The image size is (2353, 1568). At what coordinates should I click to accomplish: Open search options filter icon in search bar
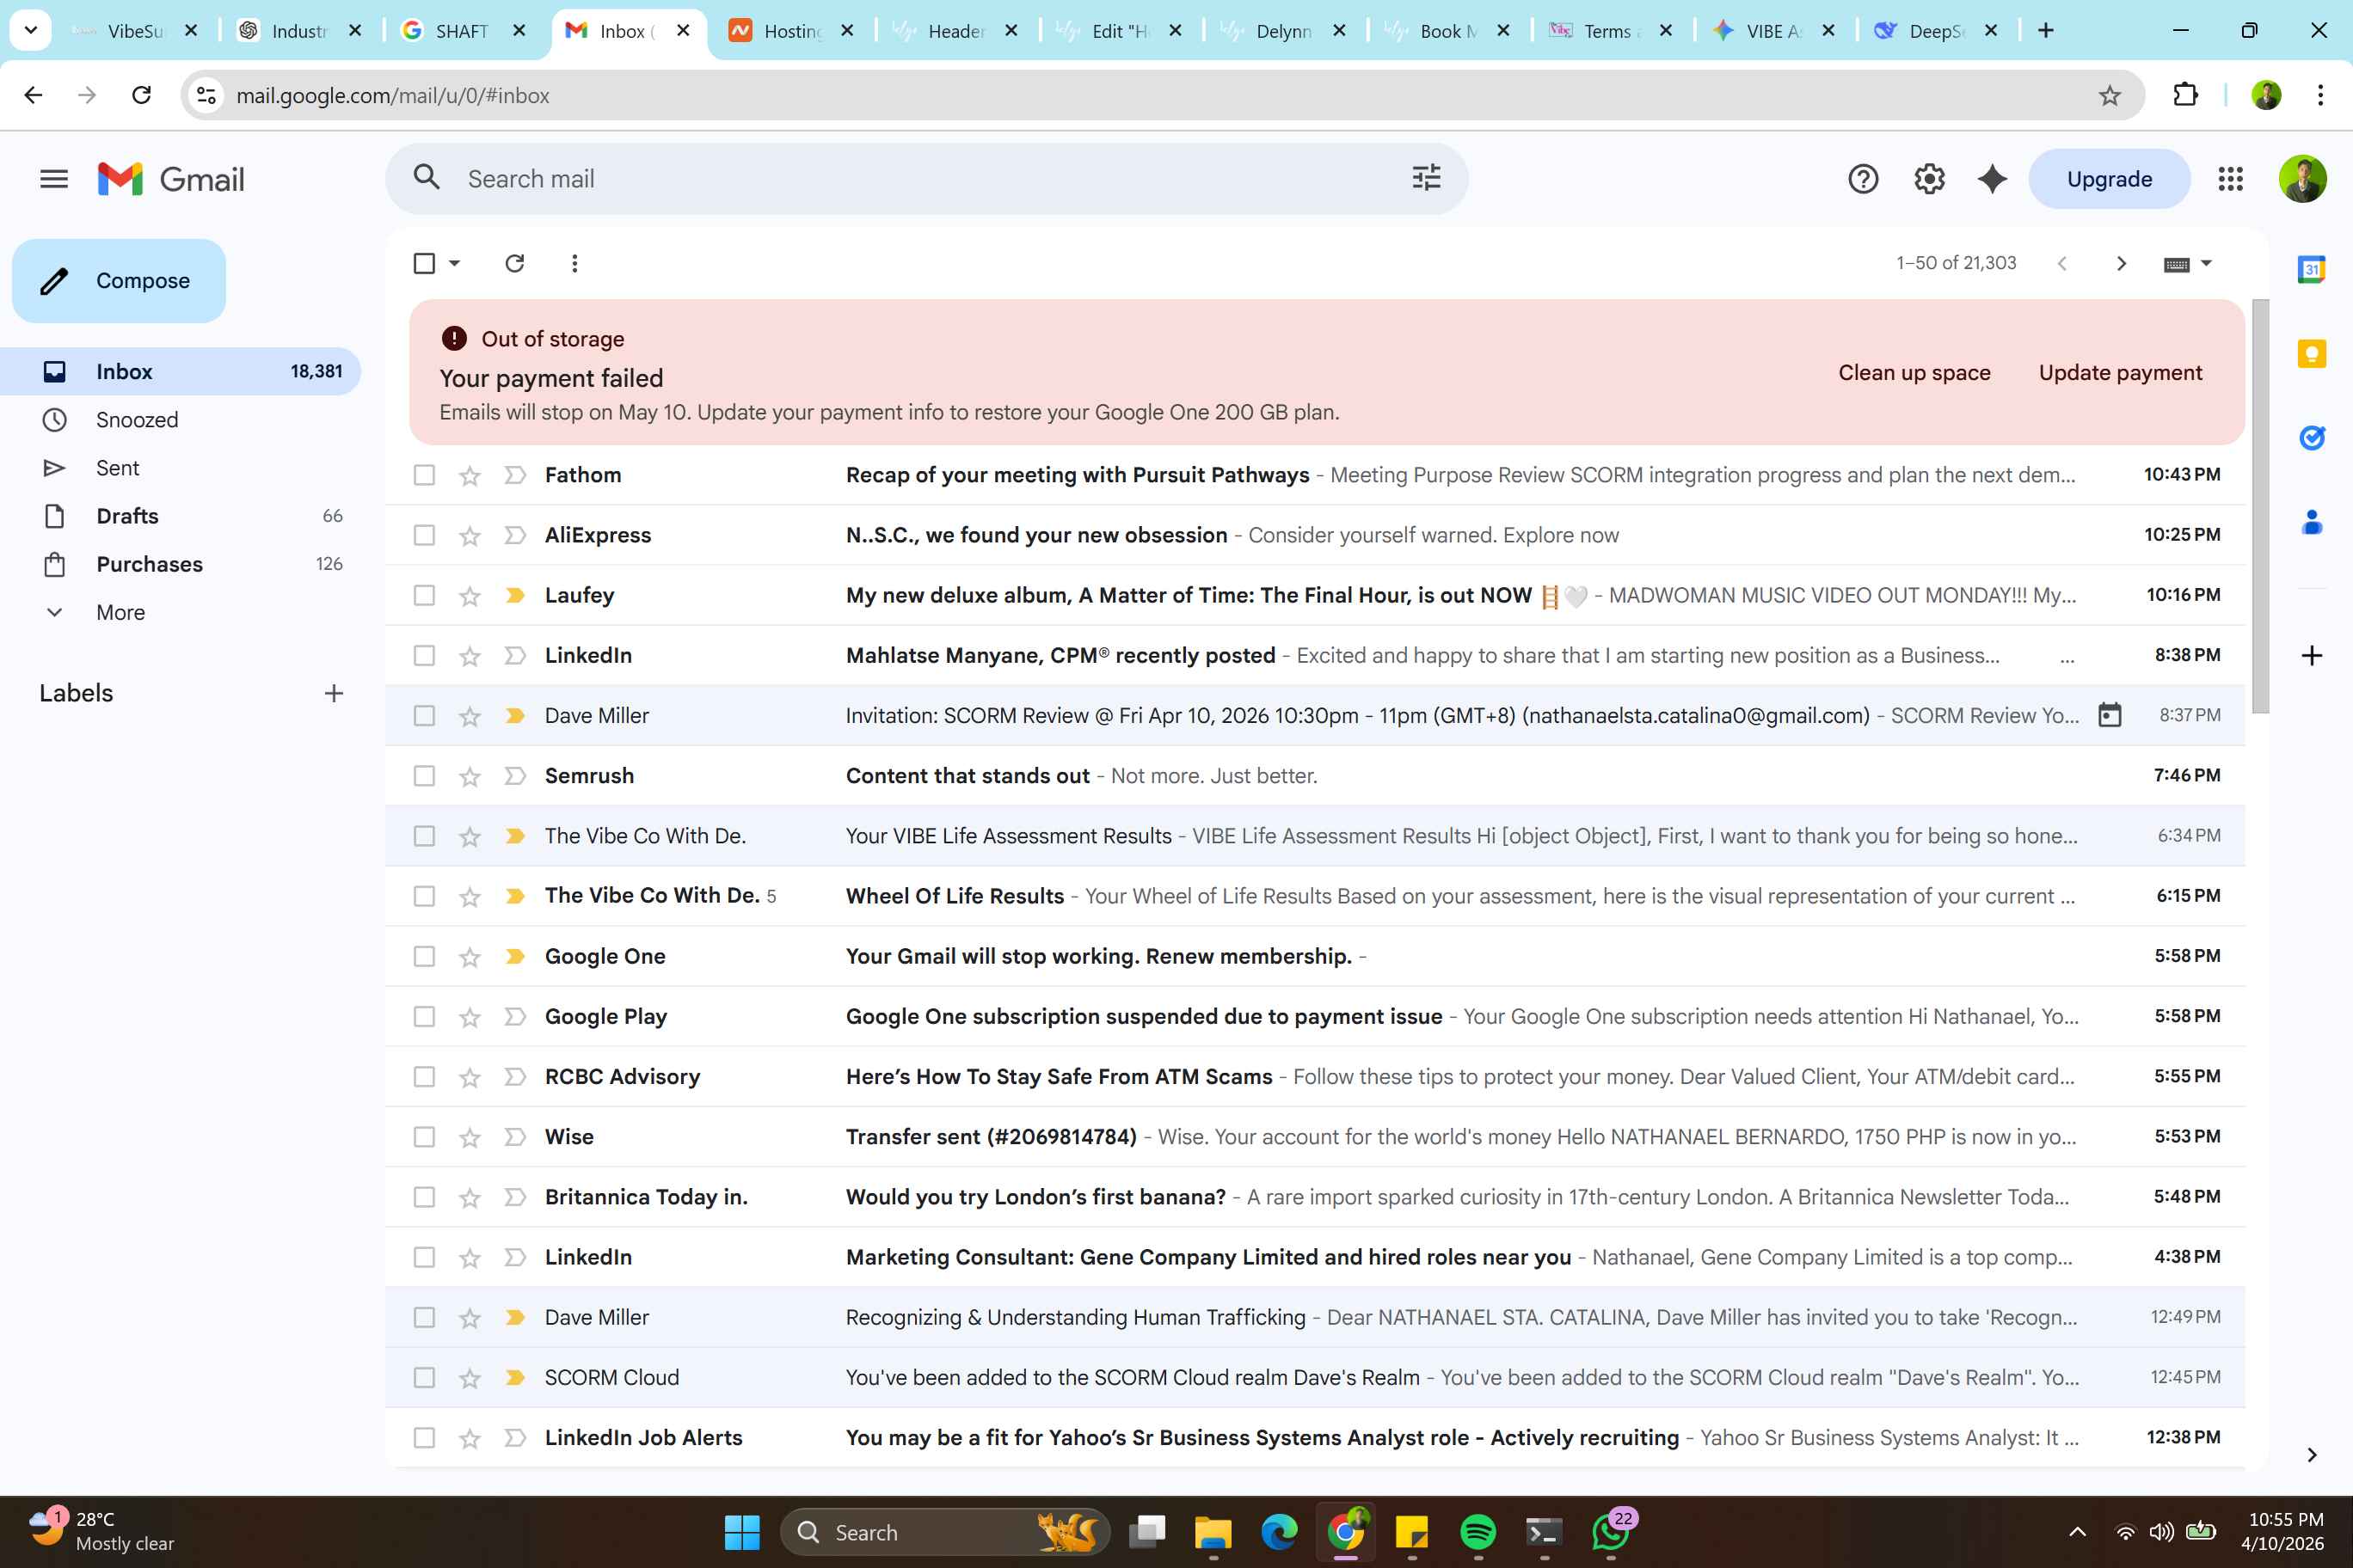(x=1426, y=178)
